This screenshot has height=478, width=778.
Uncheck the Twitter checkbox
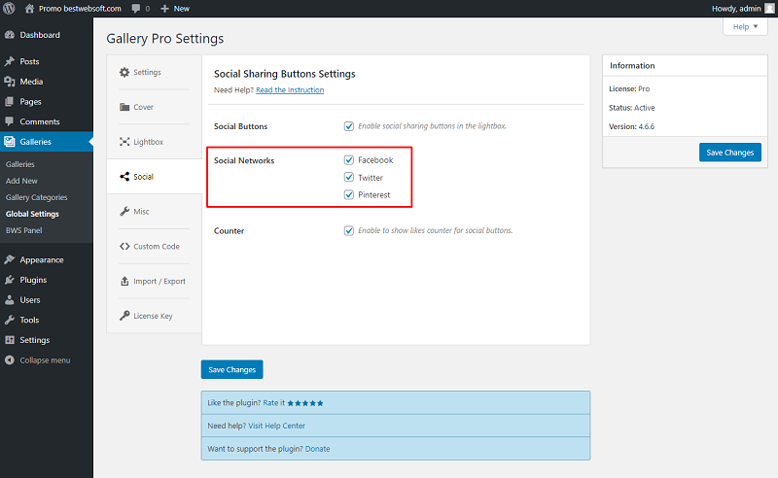pyautogui.click(x=349, y=177)
